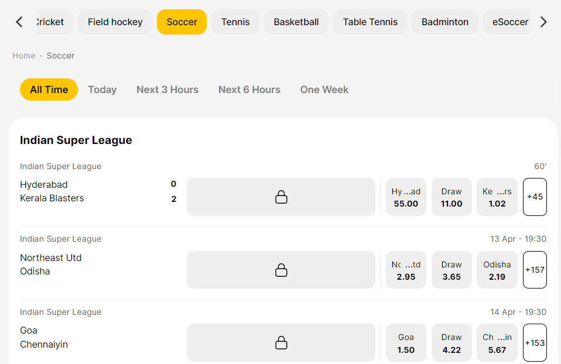This screenshot has width=561, height=364.
Task: Switch to the Tennis sport tab
Action: tap(235, 22)
